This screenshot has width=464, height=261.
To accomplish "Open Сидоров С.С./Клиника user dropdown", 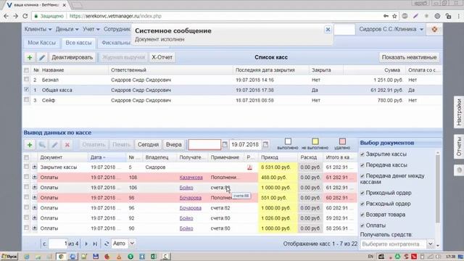I will click(391, 29).
